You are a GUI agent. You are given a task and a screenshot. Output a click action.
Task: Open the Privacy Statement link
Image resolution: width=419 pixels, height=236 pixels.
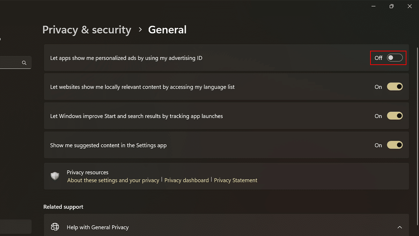(236, 180)
